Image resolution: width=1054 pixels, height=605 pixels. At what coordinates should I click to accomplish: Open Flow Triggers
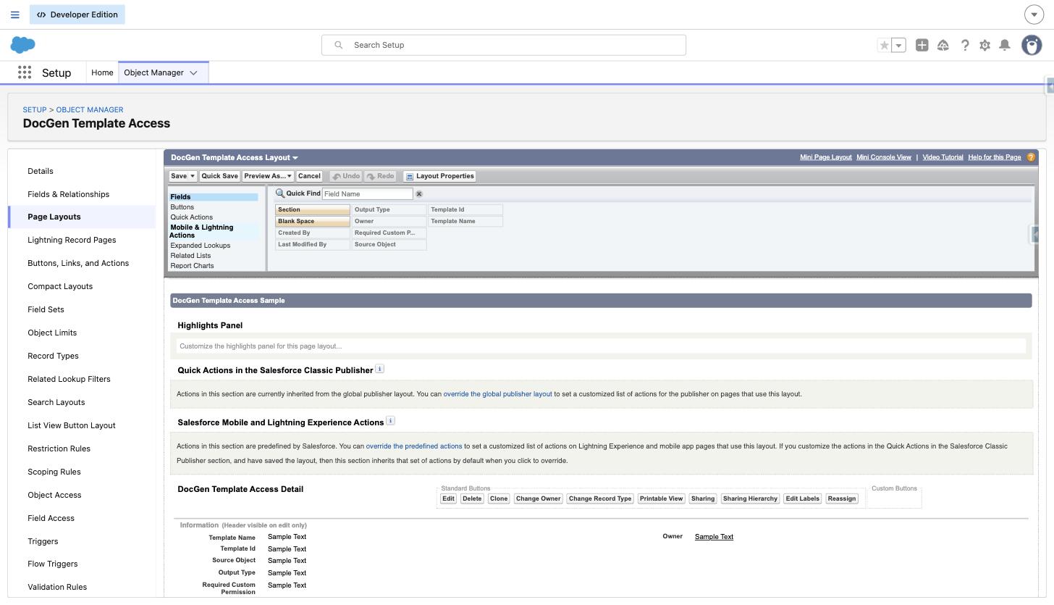tap(53, 564)
